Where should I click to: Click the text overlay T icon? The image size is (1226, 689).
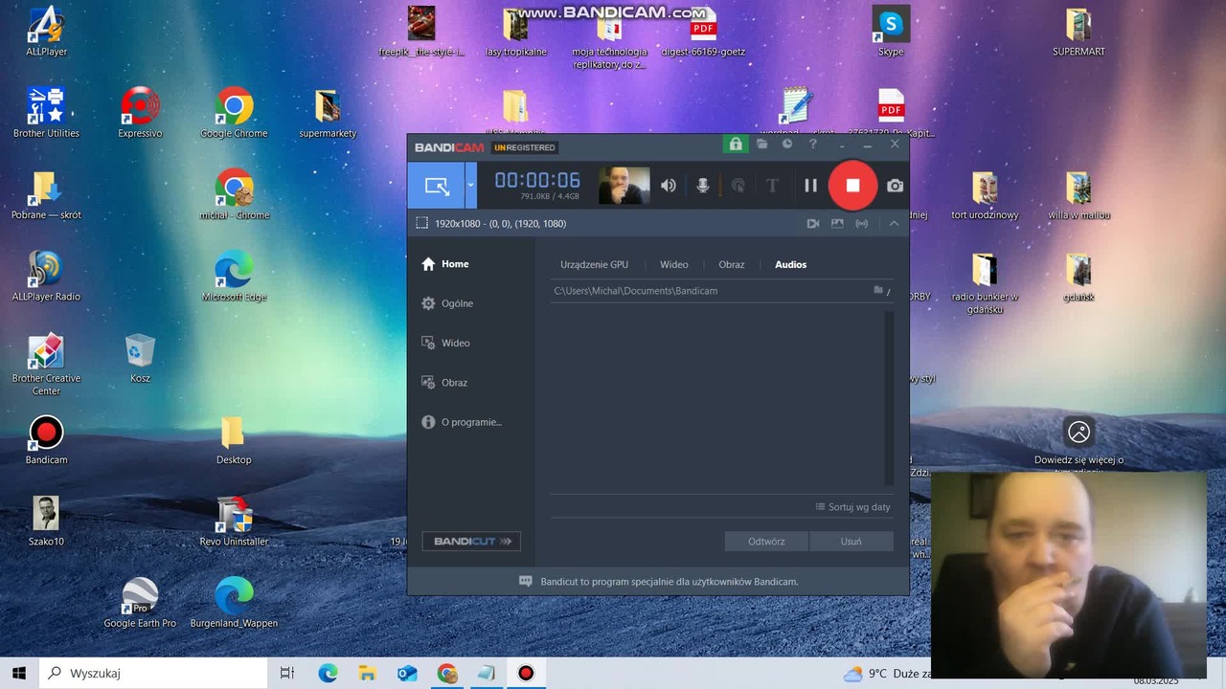click(x=772, y=186)
